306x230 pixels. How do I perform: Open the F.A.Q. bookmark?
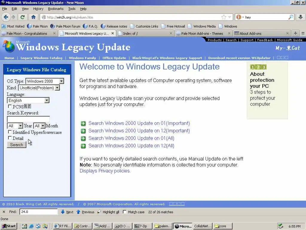click(90, 26)
